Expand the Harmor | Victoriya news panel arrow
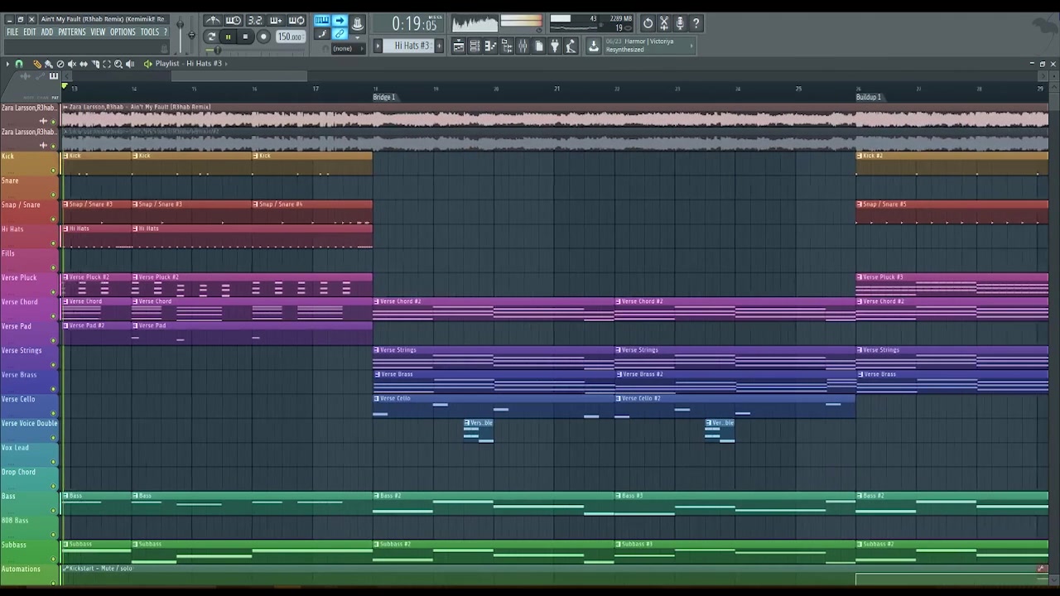The height and width of the screenshot is (596, 1060). tap(691, 46)
